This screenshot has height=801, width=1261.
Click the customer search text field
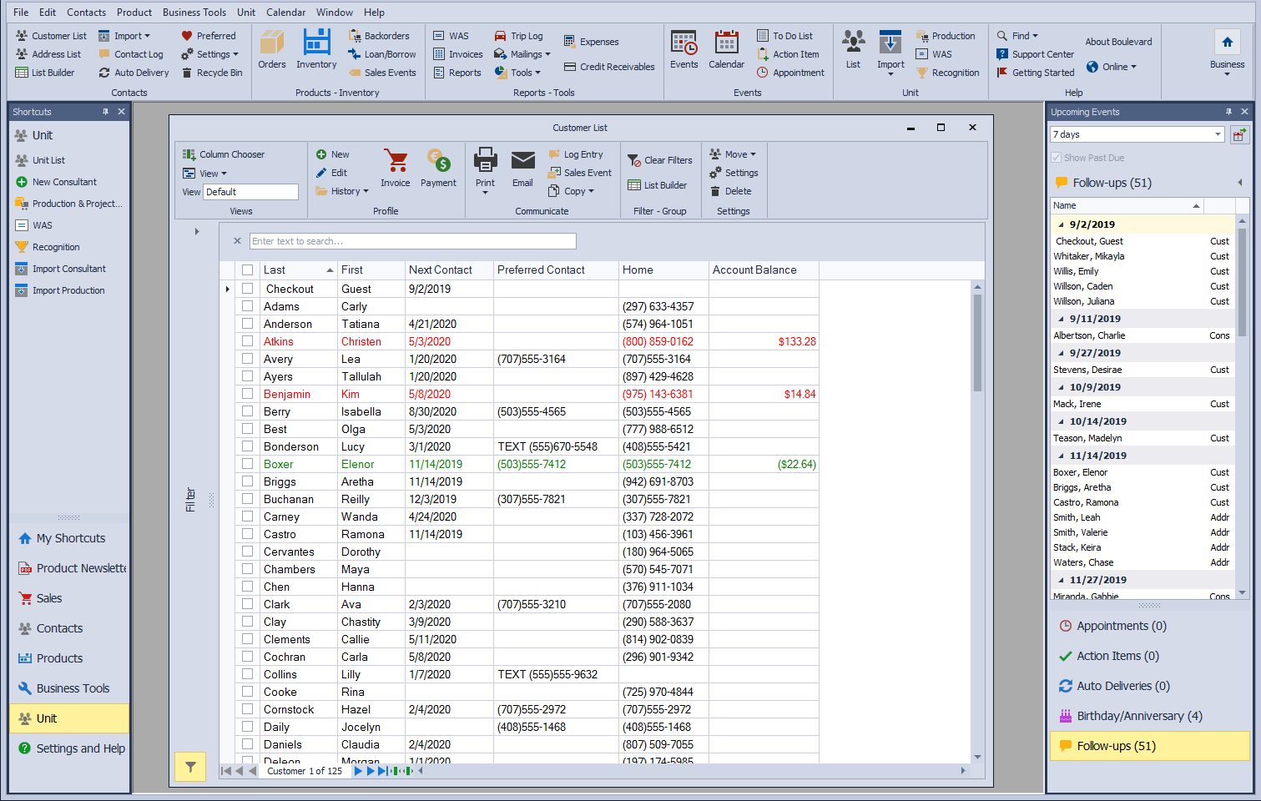[412, 240]
